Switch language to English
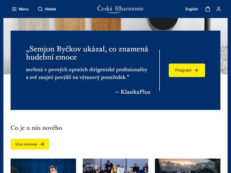This screenshot has height=173, width=231. pyautogui.click(x=191, y=9)
